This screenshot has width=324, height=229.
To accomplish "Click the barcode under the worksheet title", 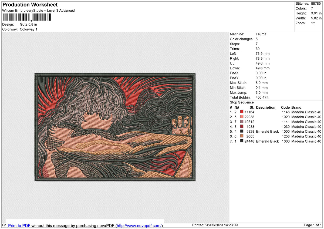I will click(27, 18).
